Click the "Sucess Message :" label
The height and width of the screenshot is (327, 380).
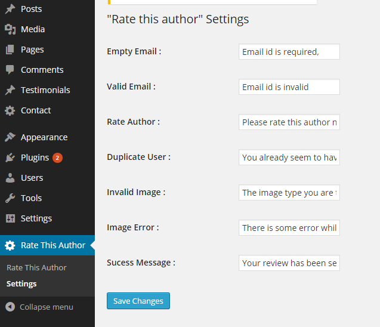tap(141, 263)
